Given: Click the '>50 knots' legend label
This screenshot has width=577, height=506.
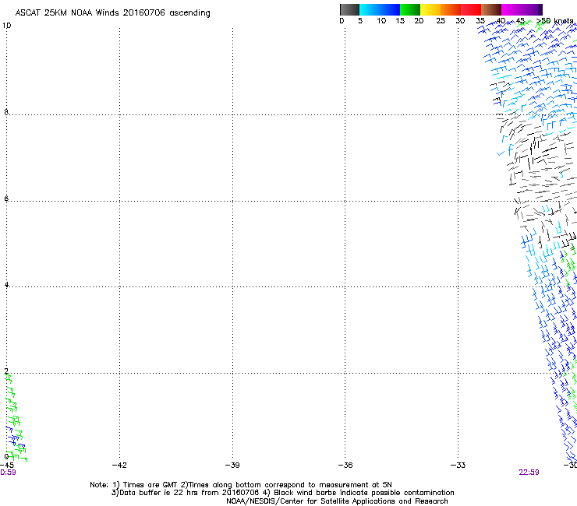Looking at the screenshot, I should tap(555, 20).
